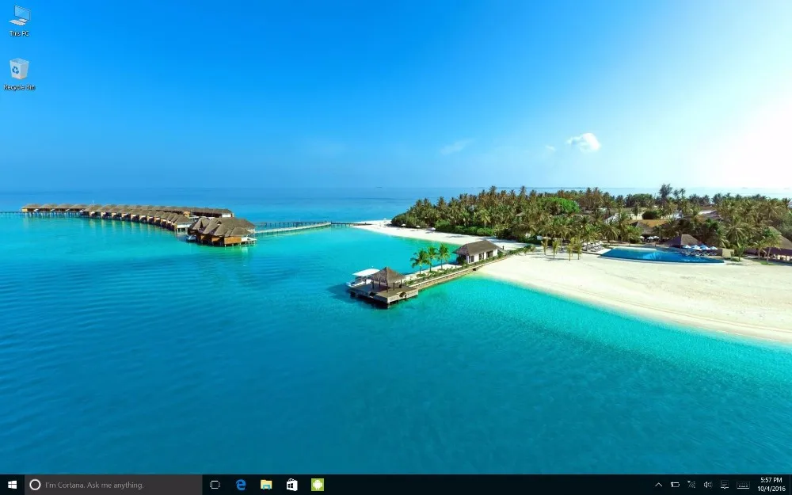Open File Explorer from taskbar
This screenshot has height=495, width=792.
pos(266,485)
